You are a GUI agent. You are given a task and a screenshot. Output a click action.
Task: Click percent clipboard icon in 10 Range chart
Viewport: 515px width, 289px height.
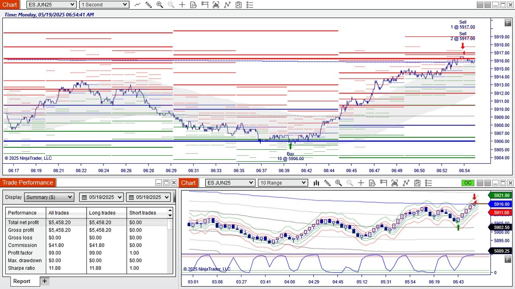point(417,183)
